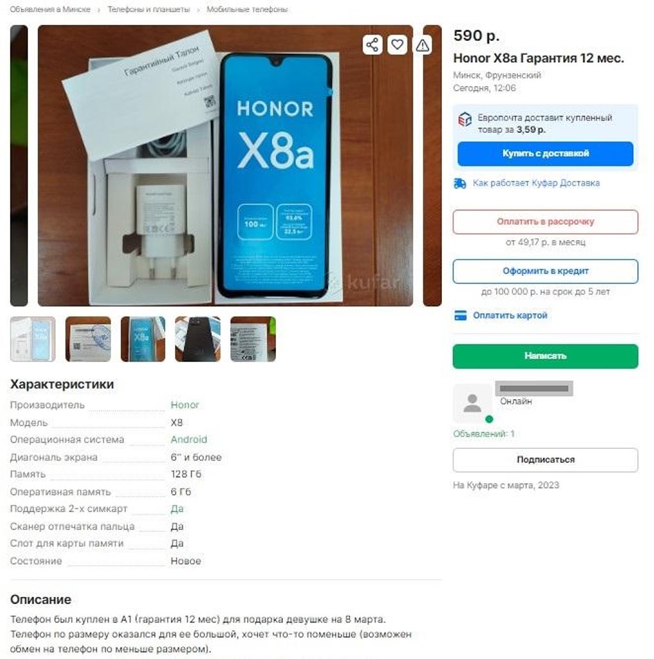Buy with delivery via blue button
This screenshot has width=654, height=659.
point(545,154)
